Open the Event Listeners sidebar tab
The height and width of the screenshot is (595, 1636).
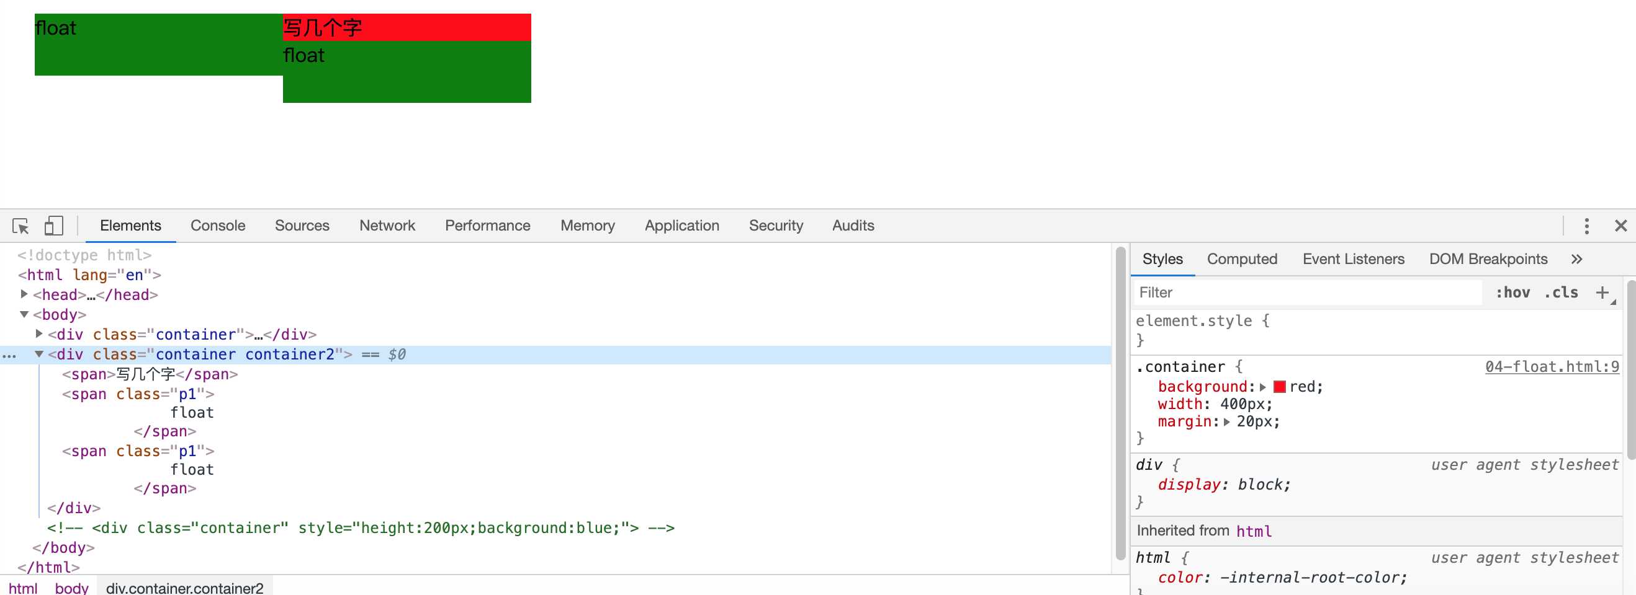[1354, 260]
